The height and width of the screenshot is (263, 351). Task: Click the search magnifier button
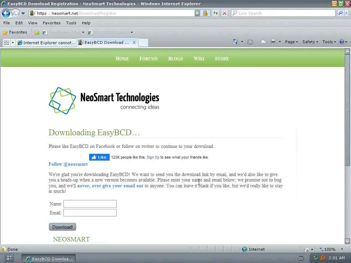(x=340, y=13)
